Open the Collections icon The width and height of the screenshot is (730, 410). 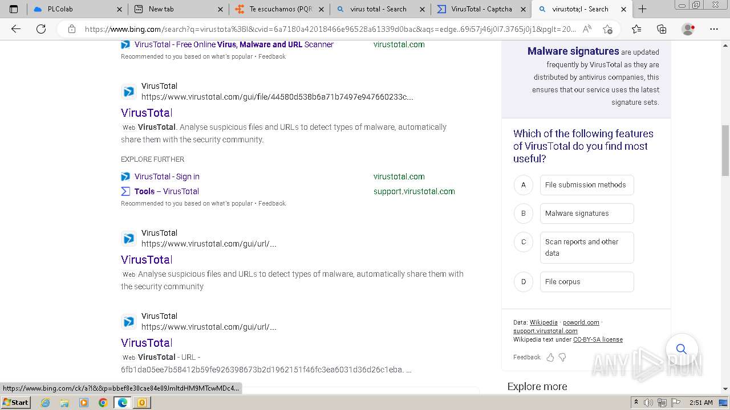pyautogui.click(x=662, y=29)
